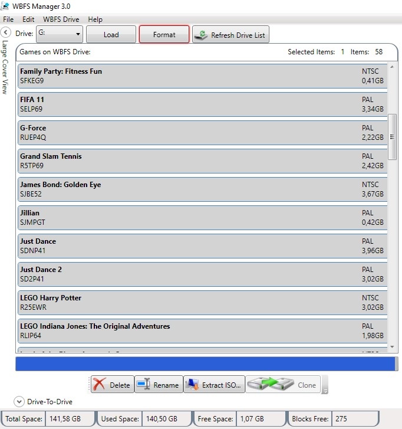Click the games list scroll down arrow

tap(392, 347)
